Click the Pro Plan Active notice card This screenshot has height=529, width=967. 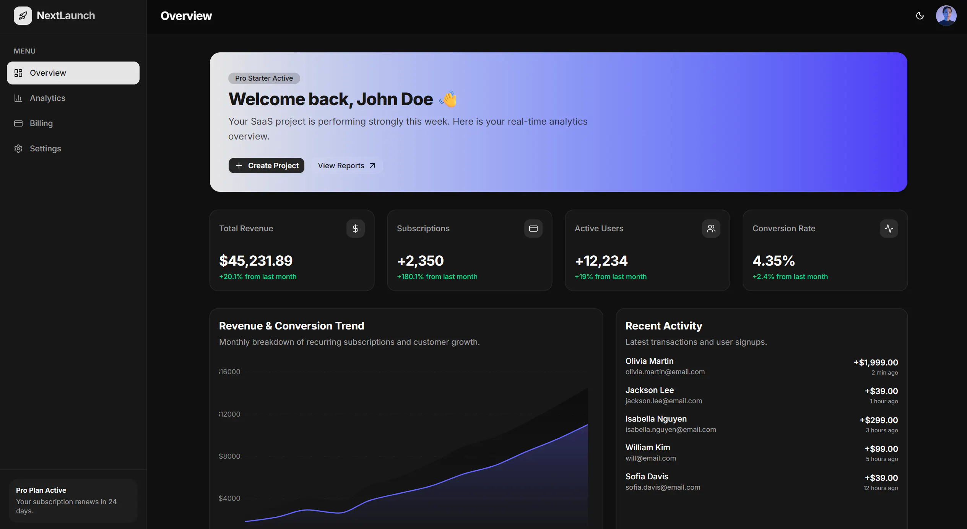(x=73, y=501)
